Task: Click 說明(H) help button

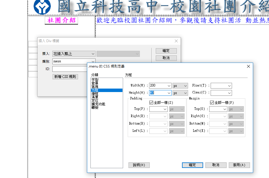Action: tap(139, 165)
